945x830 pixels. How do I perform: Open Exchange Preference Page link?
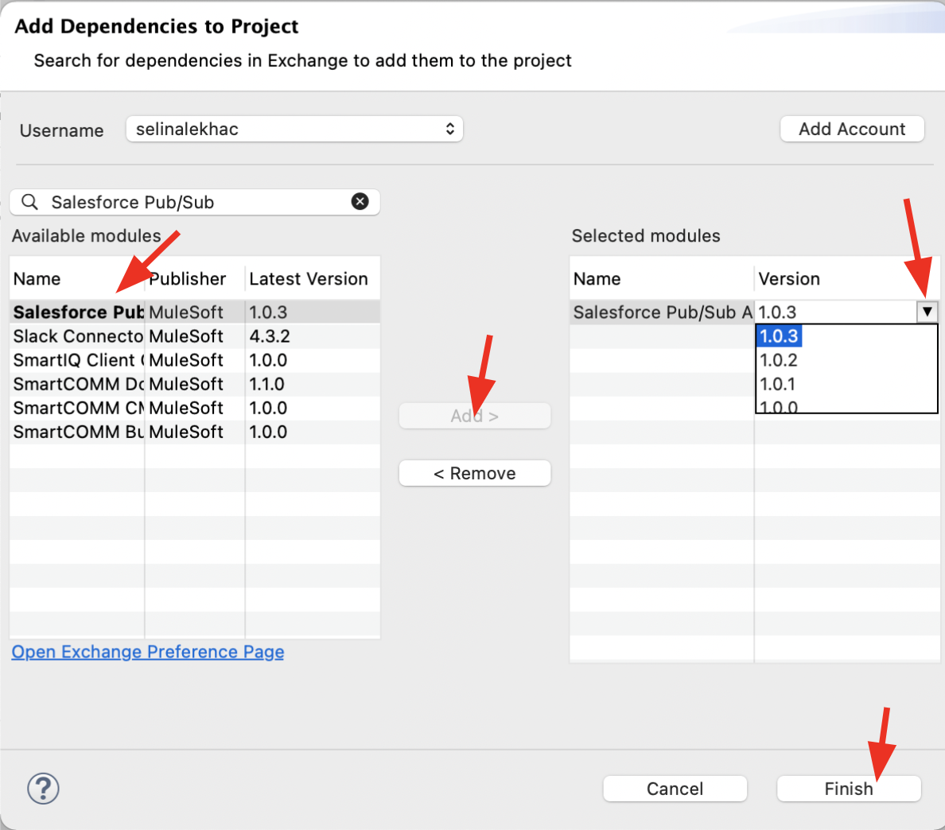click(x=148, y=652)
